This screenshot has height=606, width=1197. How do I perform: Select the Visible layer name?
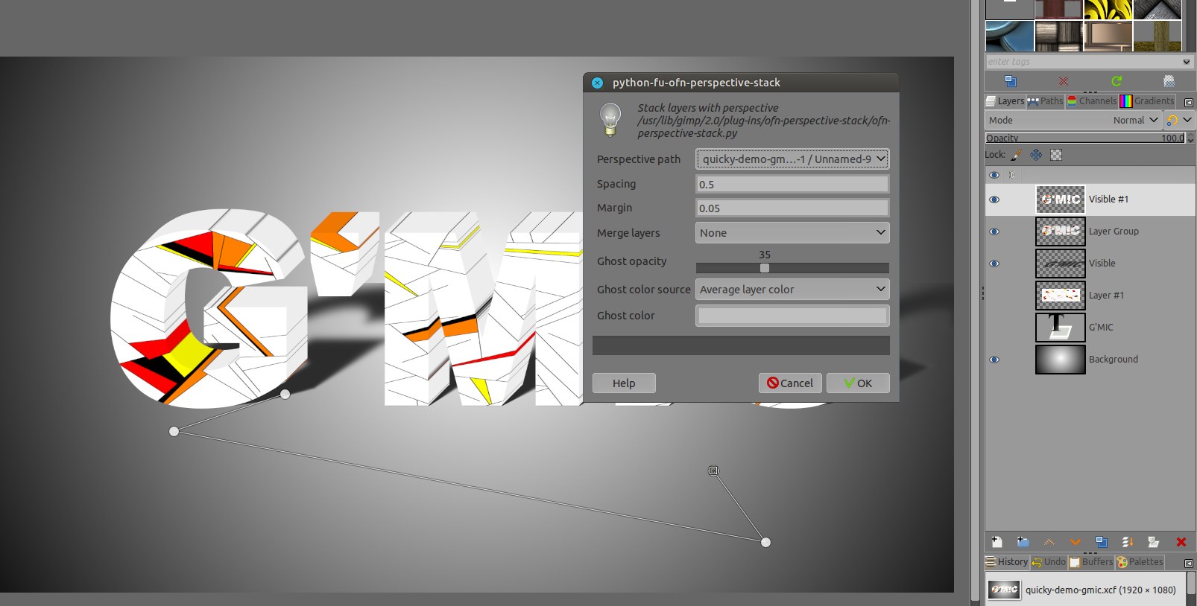1102,264
